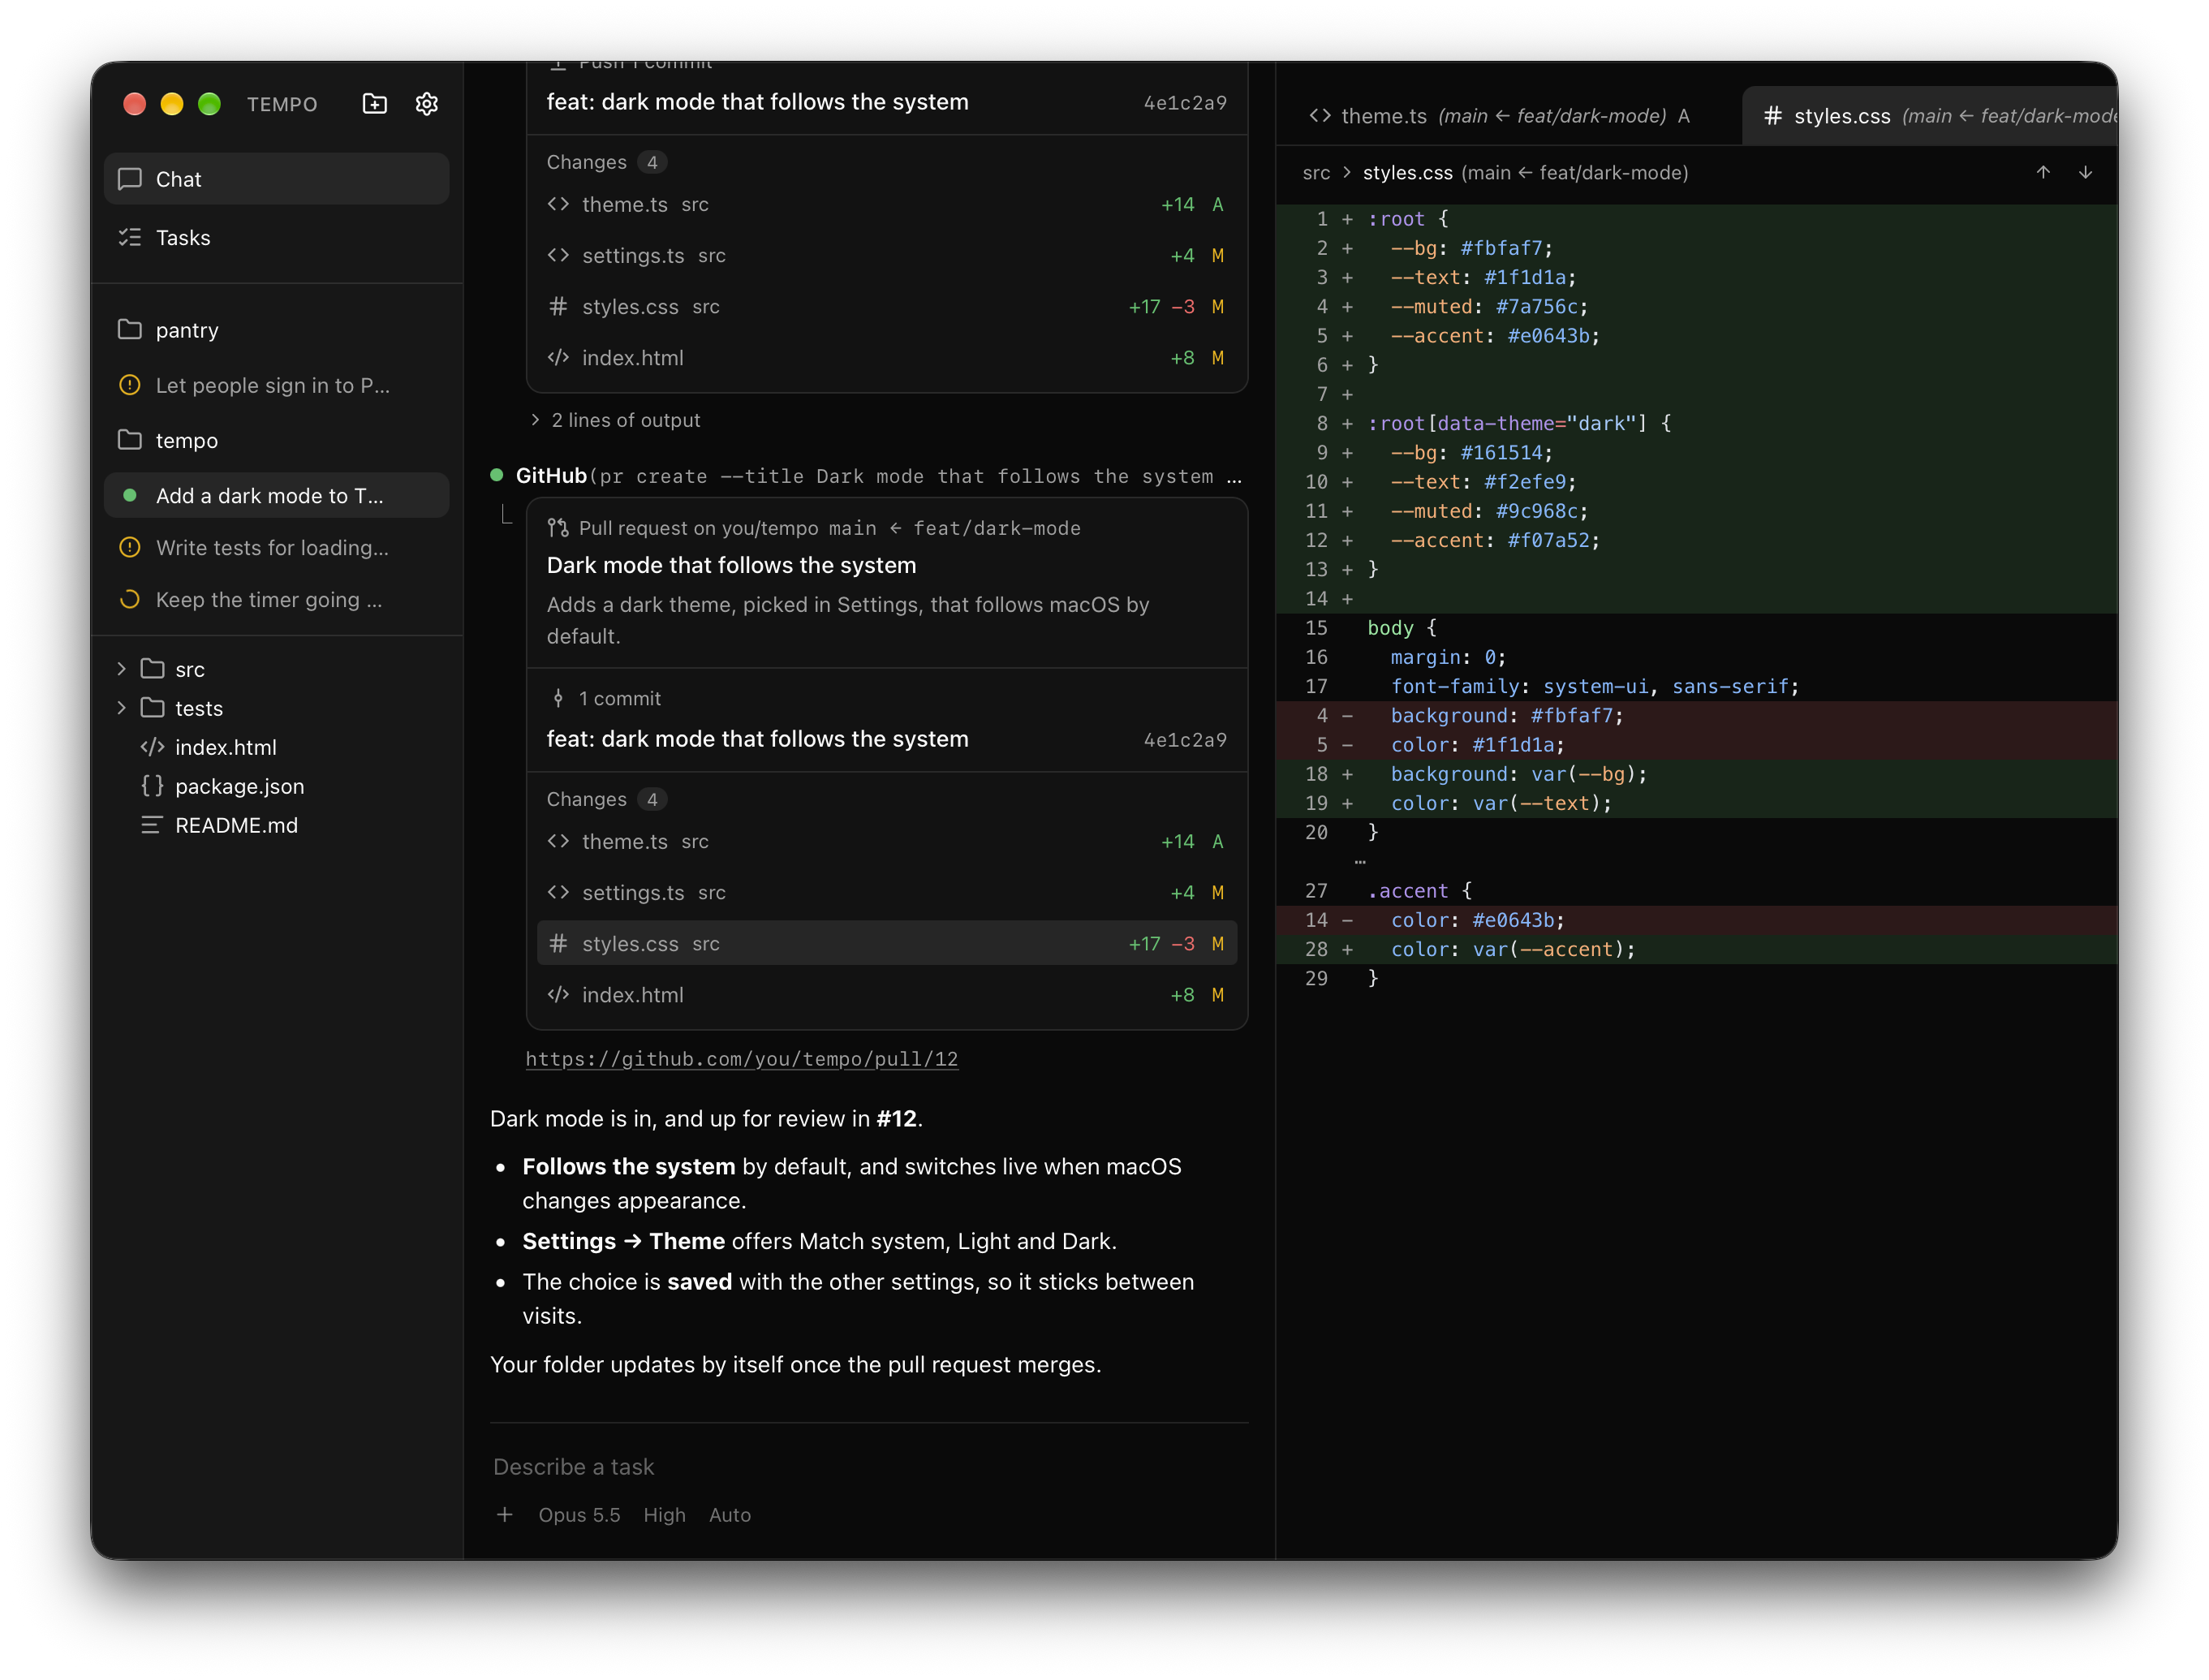
Task: Open settings.ts in lower Changes list
Action: 887,892
